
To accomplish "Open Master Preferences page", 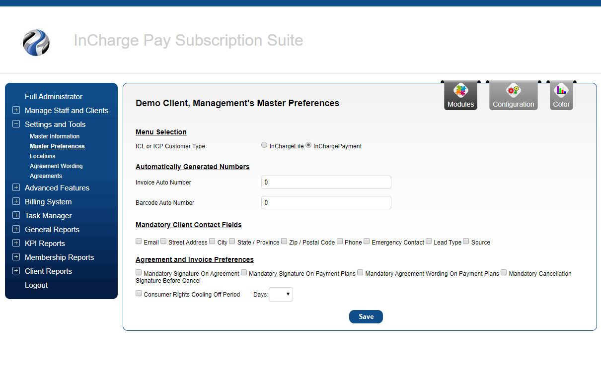I will pyautogui.click(x=57, y=146).
